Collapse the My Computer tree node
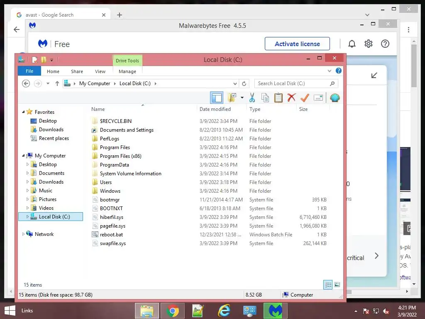This screenshot has height=319, width=425. click(x=23, y=155)
